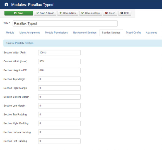Click the green Save button
This screenshot has height=150, width=162.
pos(19,13)
